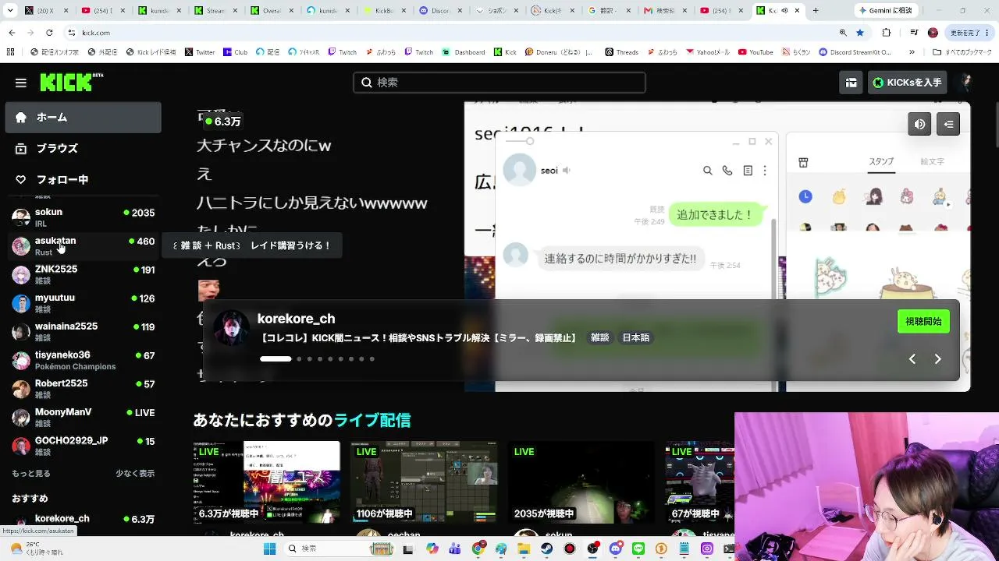
Task: Show previous featured stream with left chevron
Action: pyautogui.click(x=912, y=359)
